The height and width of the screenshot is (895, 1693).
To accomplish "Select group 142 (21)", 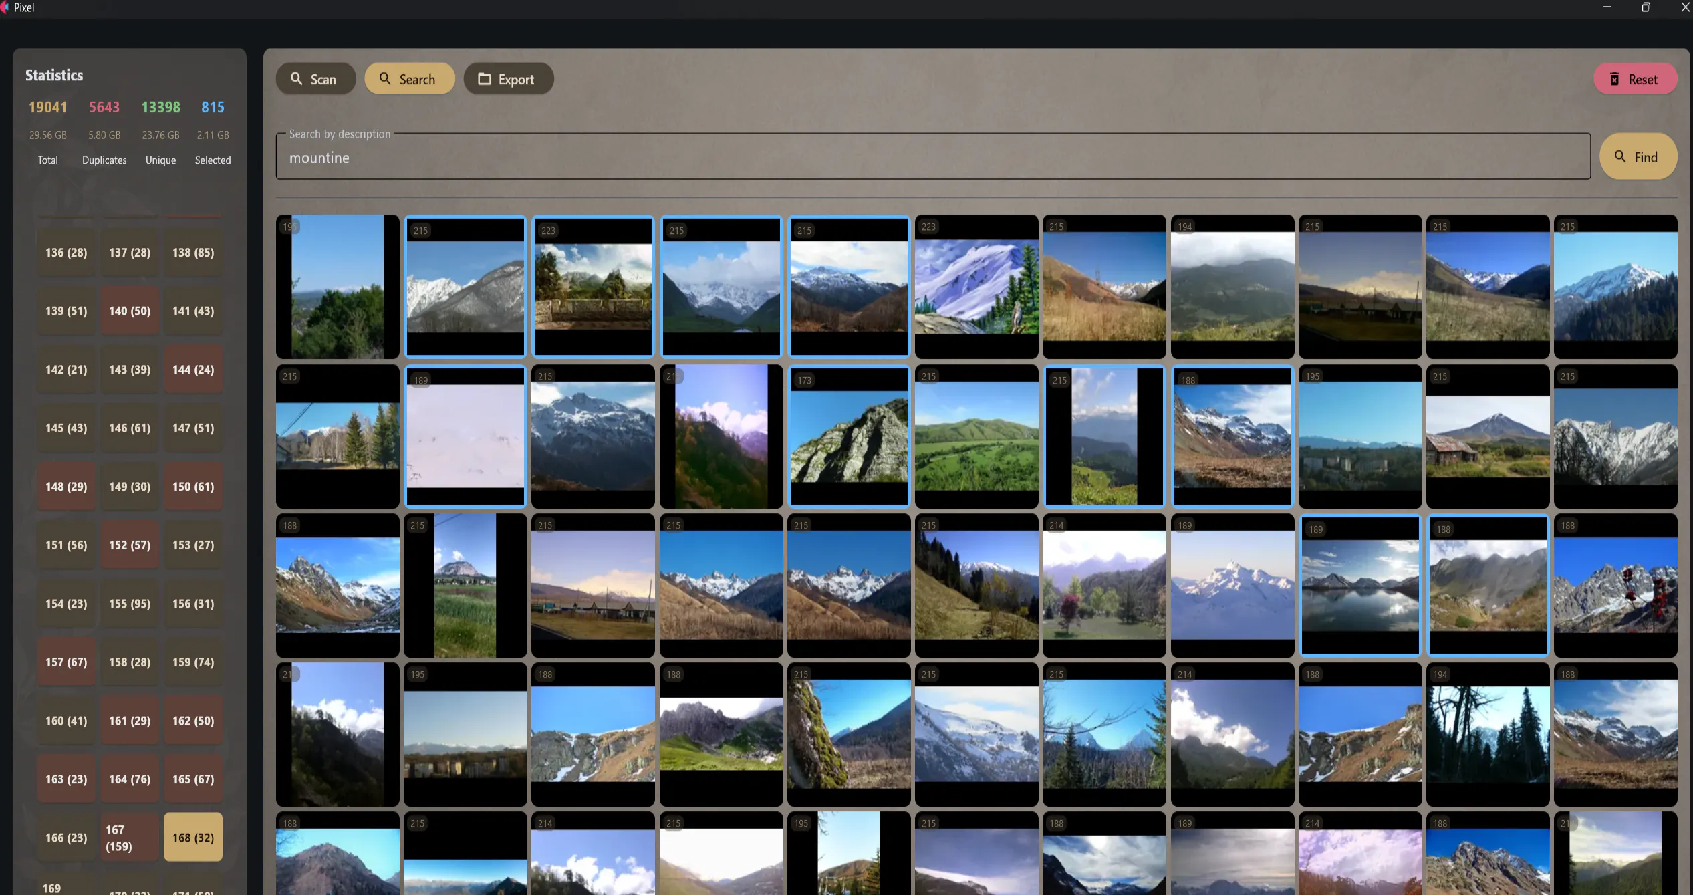I will (66, 370).
